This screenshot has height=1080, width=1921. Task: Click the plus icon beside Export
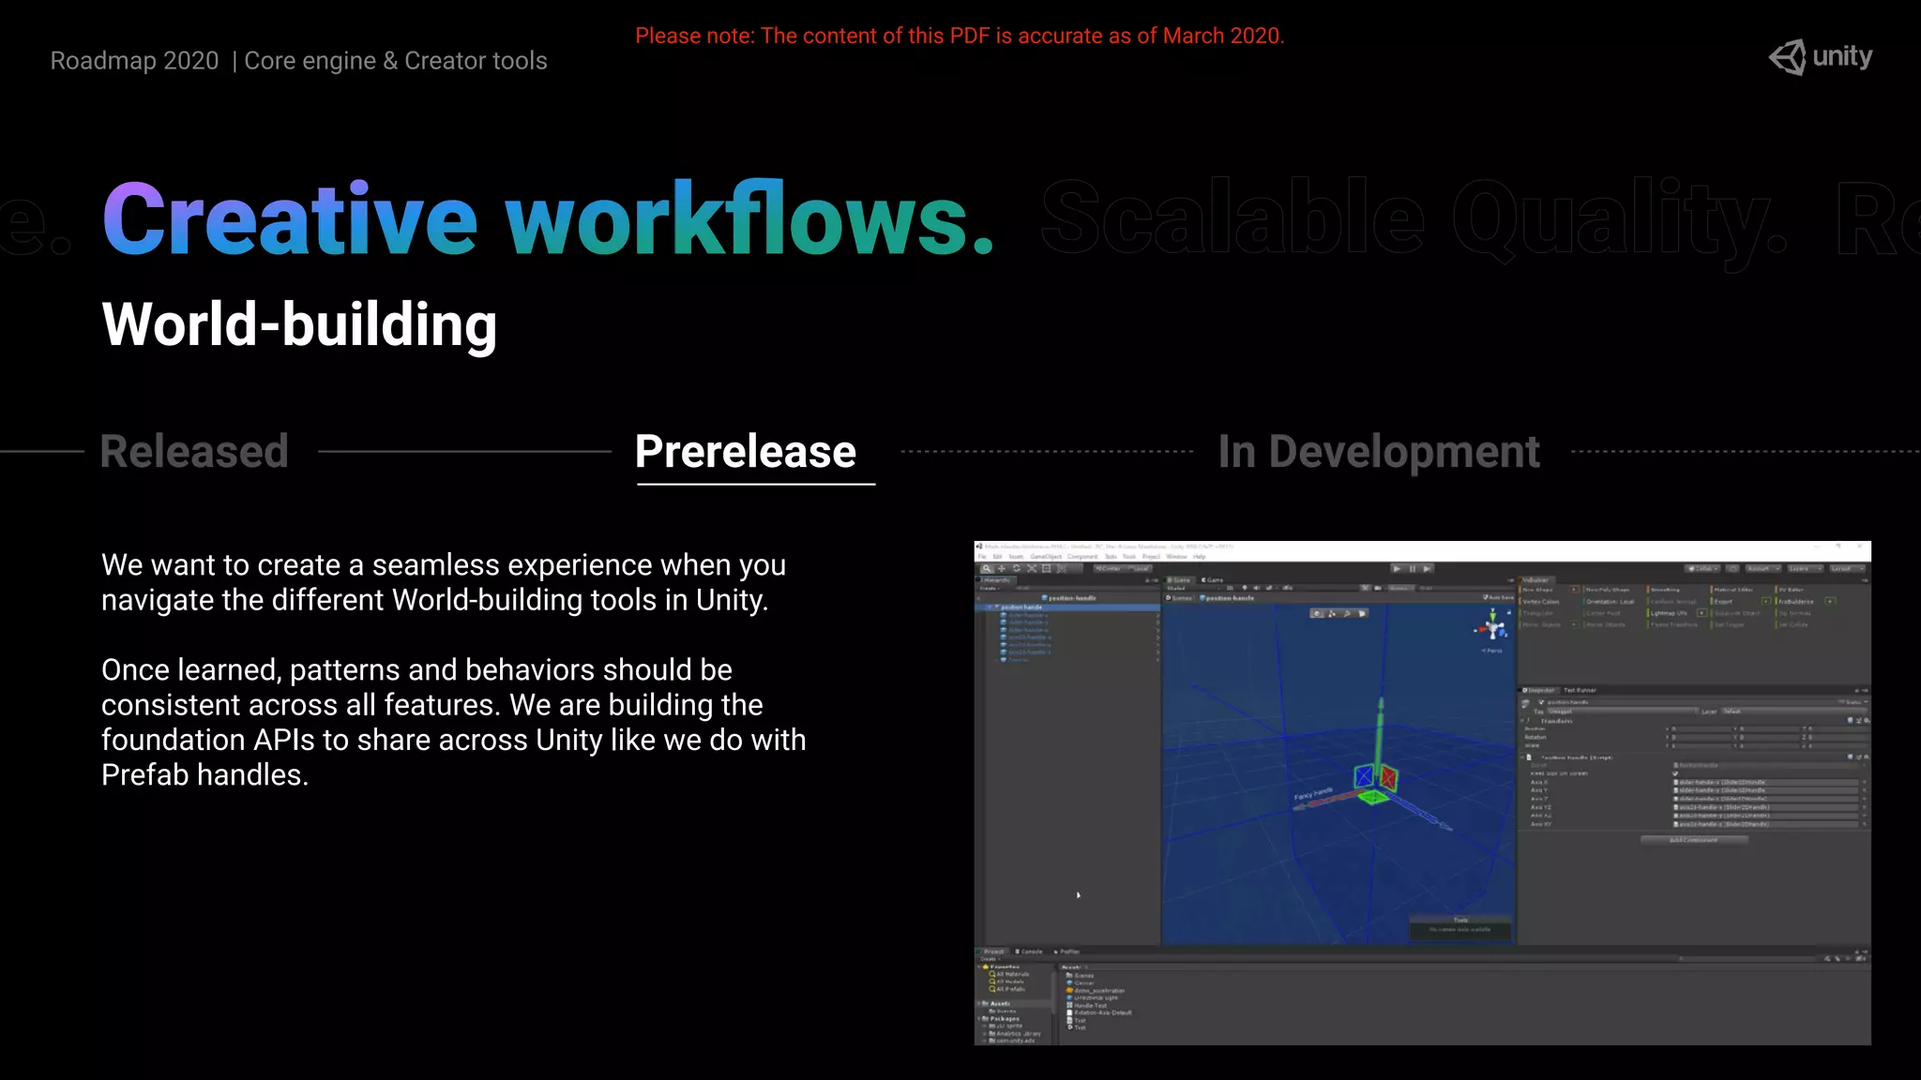[1766, 602]
